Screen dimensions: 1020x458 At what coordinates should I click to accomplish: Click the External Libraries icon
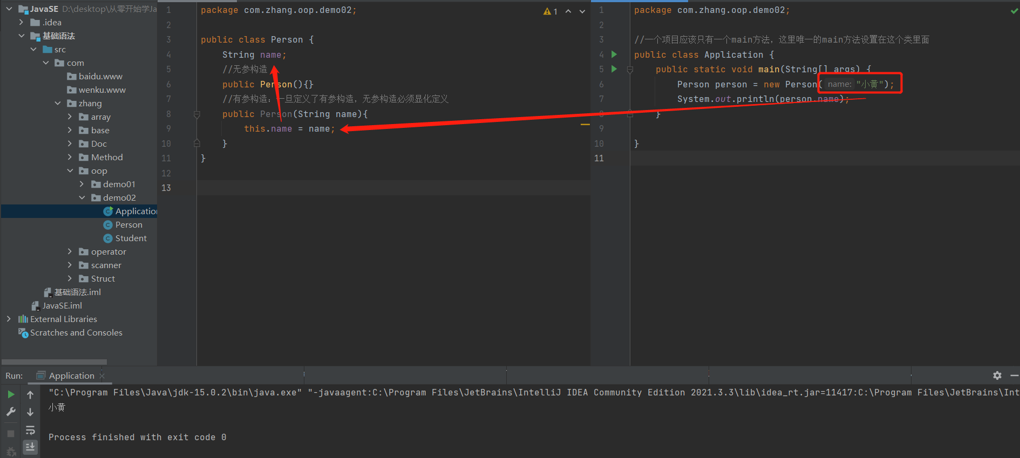pos(23,319)
